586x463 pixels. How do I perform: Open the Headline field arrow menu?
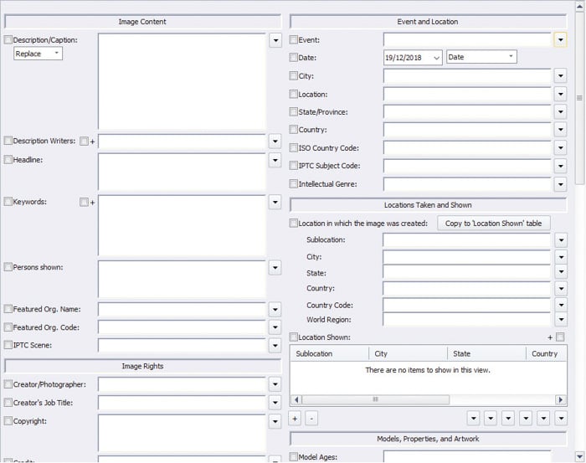click(275, 160)
